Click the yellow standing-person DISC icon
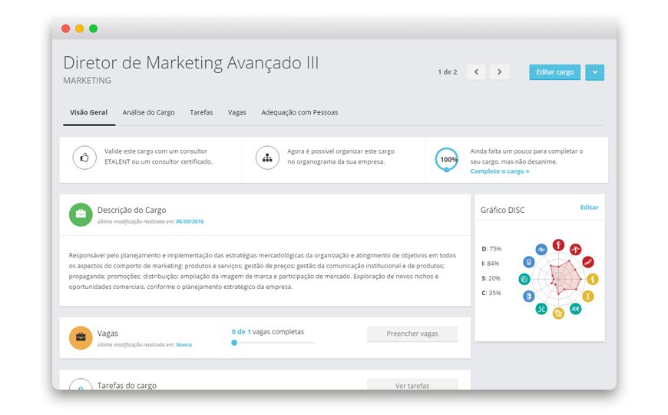668x415 pixels. pyautogui.click(x=593, y=279)
